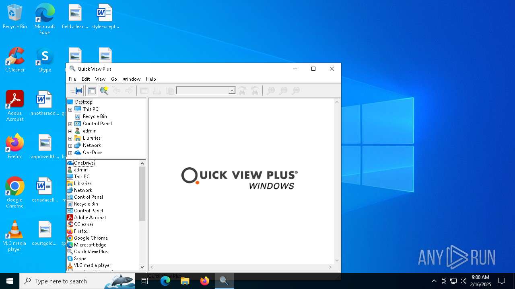Select Firefox desktop shortcut
This screenshot has height=289, width=515.
[15, 147]
